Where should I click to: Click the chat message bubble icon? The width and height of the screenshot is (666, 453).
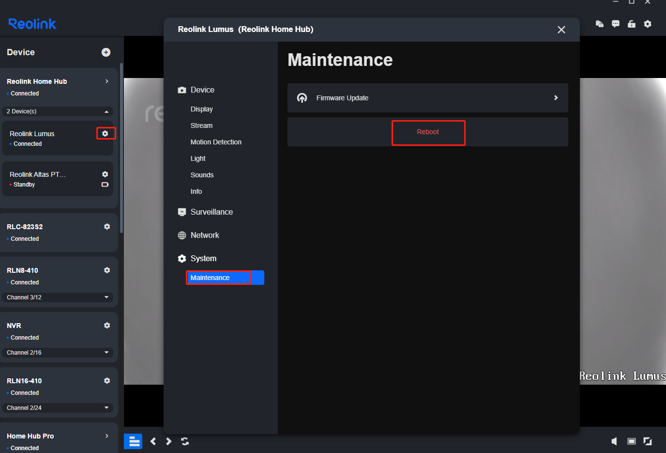[x=616, y=24]
